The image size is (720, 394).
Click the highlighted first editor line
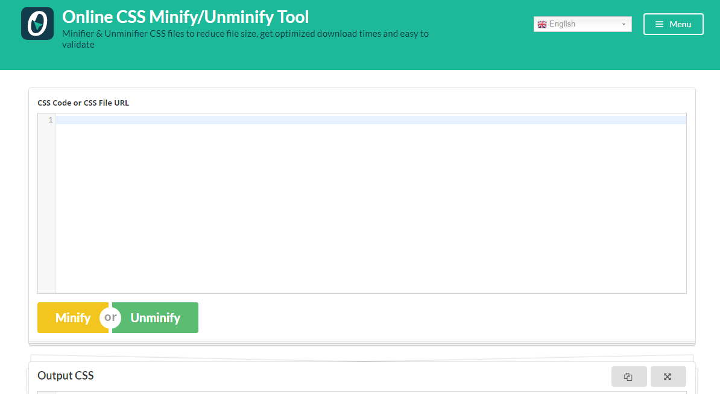[x=371, y=120]
